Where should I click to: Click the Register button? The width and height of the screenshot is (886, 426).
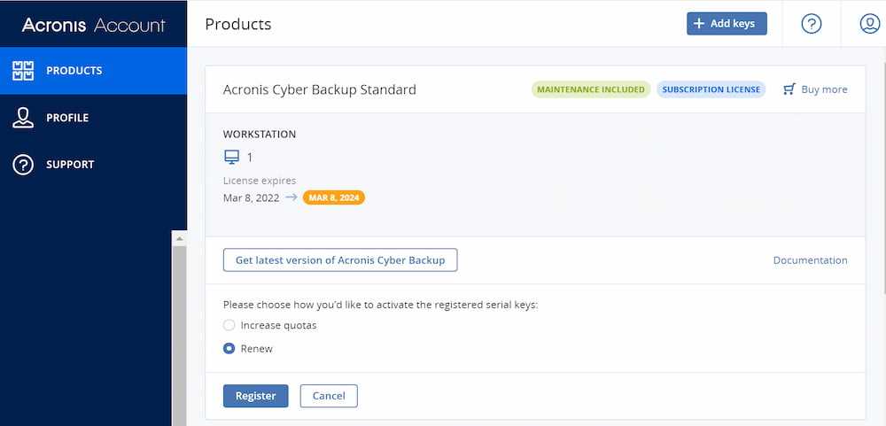256,396
